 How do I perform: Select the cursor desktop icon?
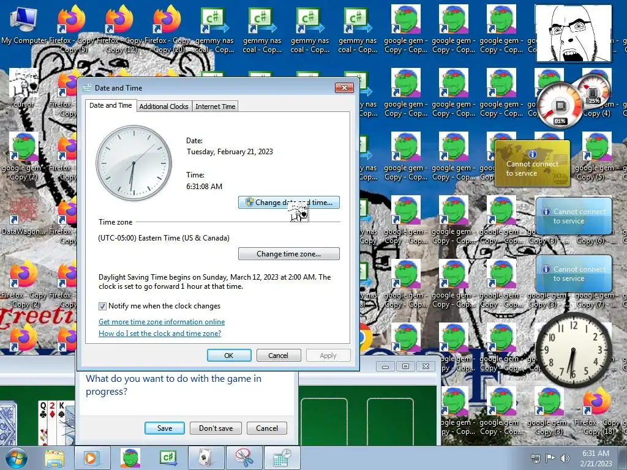(24, 89)
